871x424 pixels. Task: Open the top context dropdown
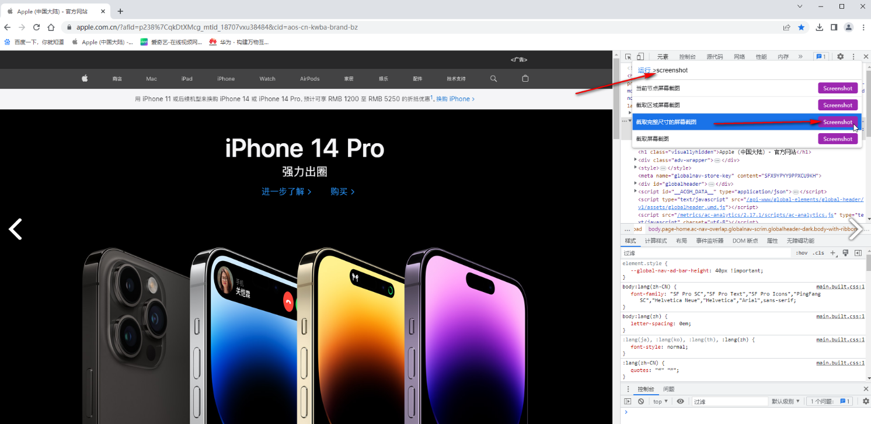tap(660, 401)
